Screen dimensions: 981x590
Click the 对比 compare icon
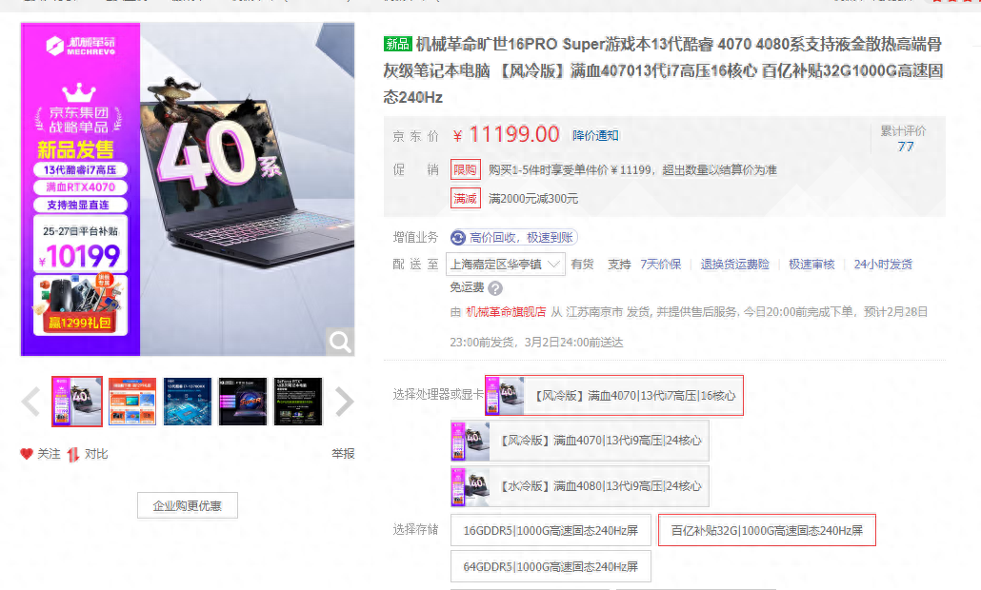click(72, 454)
